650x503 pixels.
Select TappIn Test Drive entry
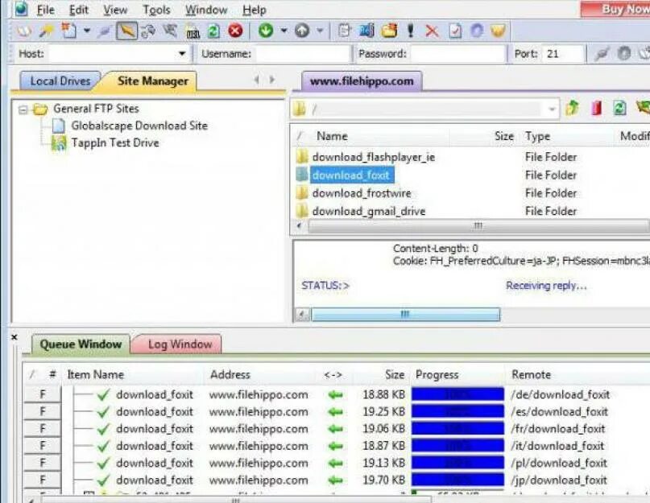(115, 143)
